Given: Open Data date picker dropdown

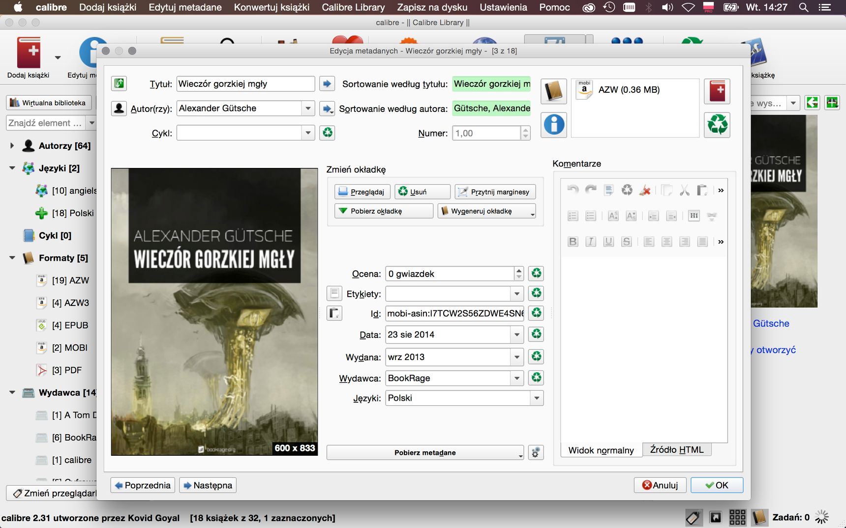Looking at the screenshot, I should (517, 334).
